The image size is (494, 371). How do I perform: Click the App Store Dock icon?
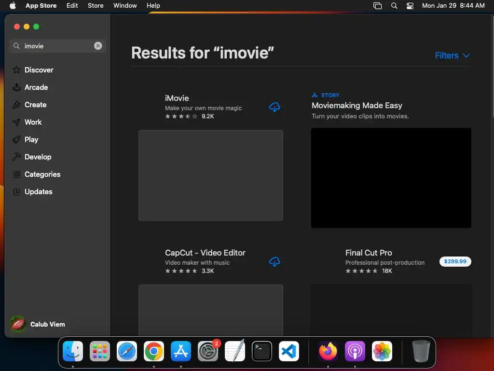click(x=181, y=351)
